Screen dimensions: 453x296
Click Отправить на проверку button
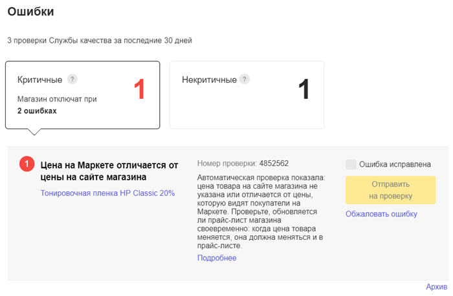[391, 190]
